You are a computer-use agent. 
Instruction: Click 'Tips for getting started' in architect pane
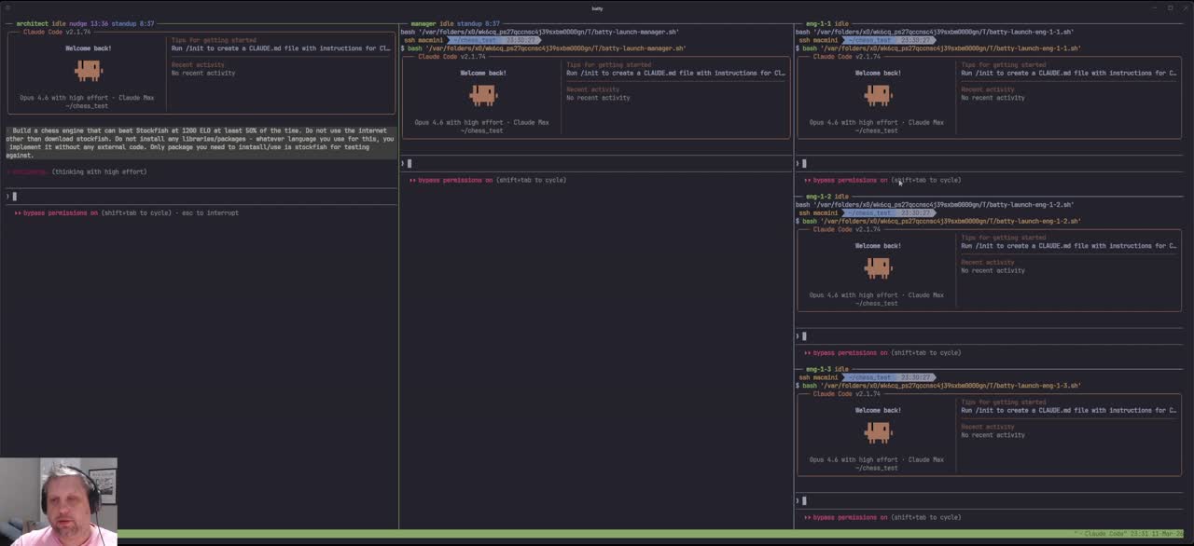[214, 40]
